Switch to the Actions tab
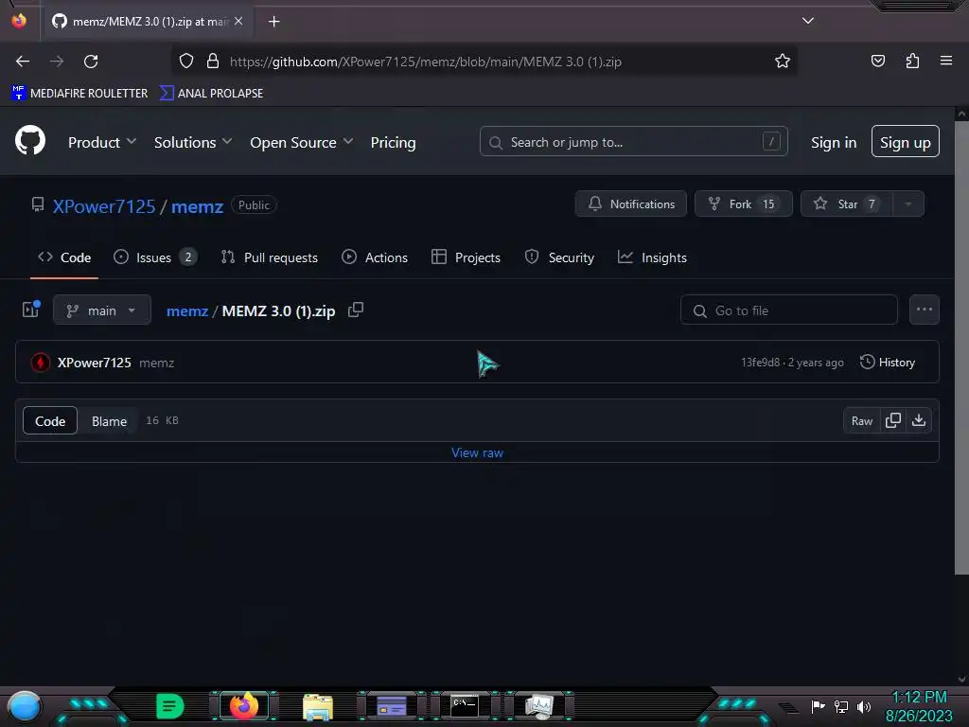969x727 pixels. [375, 257]
